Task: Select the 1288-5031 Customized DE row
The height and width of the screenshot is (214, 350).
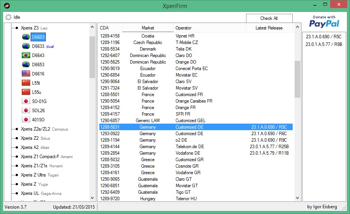Action: (196, 127)
